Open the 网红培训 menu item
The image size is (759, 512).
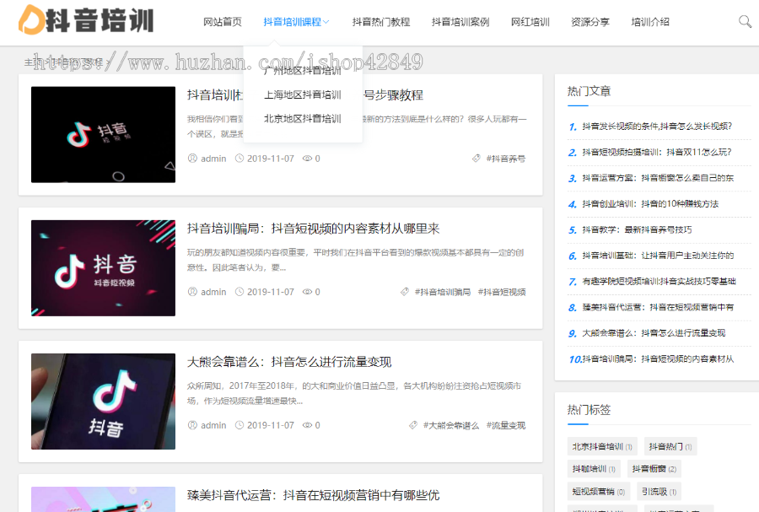coord(530,22)
